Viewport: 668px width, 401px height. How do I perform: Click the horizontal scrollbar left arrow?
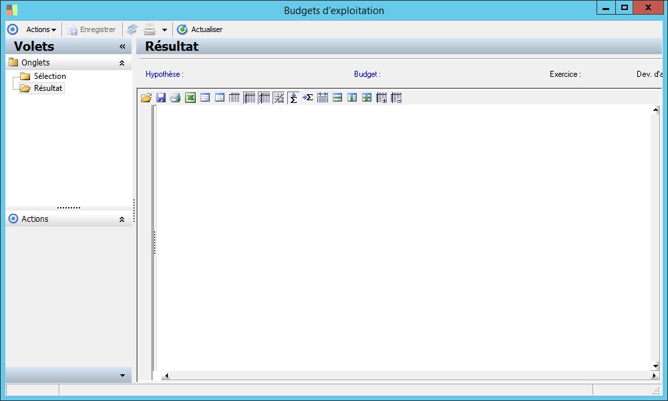tap(166, 376)
